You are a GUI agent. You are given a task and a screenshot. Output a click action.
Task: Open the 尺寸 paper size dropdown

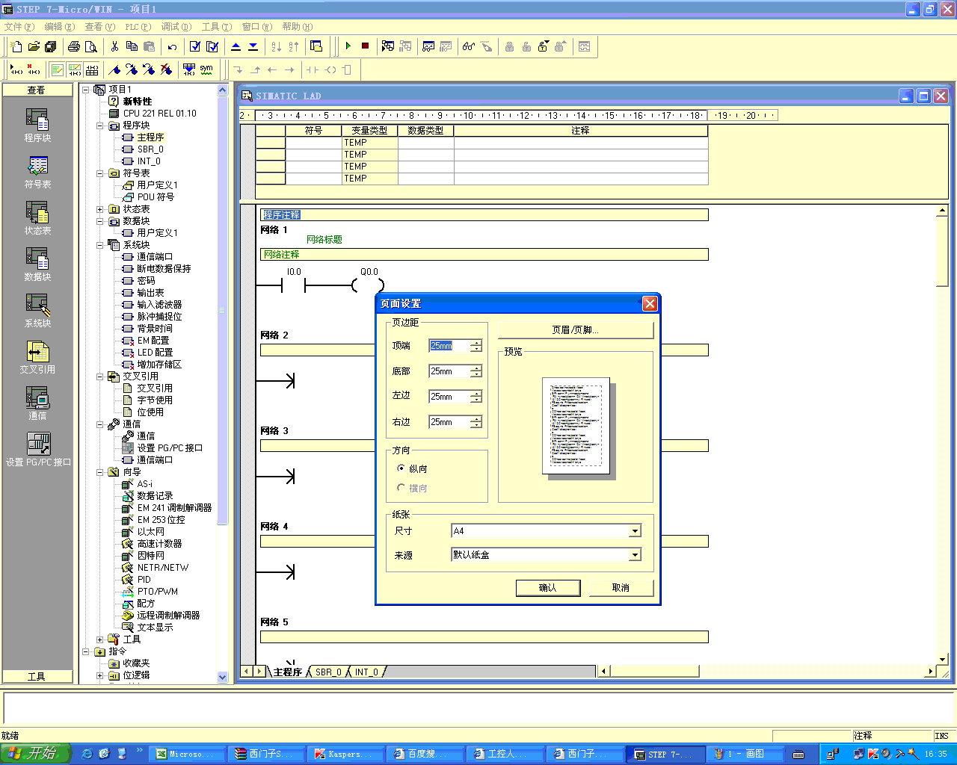coord(635,531)
